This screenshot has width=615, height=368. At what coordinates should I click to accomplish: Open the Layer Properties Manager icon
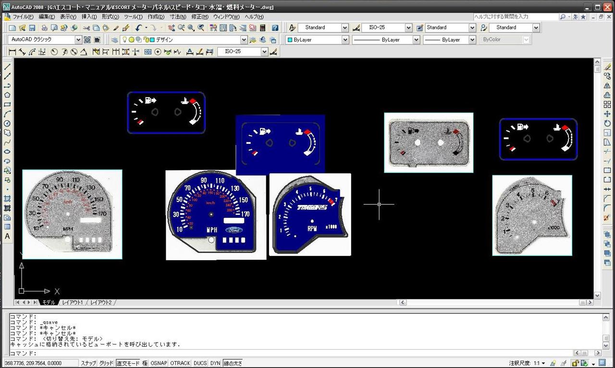click(114, 40)
